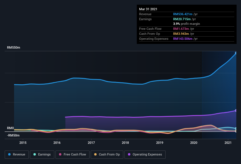Click the 2017 x-axis label
This screenshot has height=164, width=241.
point(91,143)
